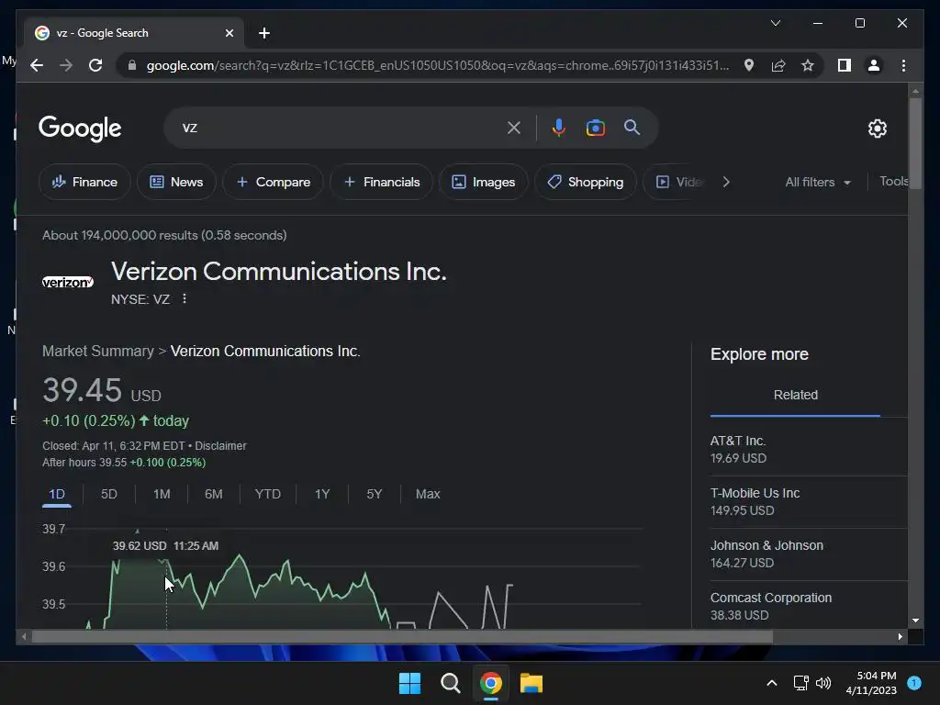
Task: Reload the current page
Action: pyautogui.click(x=95, y=65)
